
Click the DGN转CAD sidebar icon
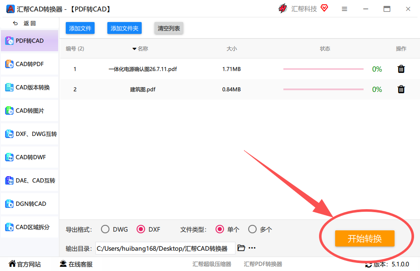point(9,204)
